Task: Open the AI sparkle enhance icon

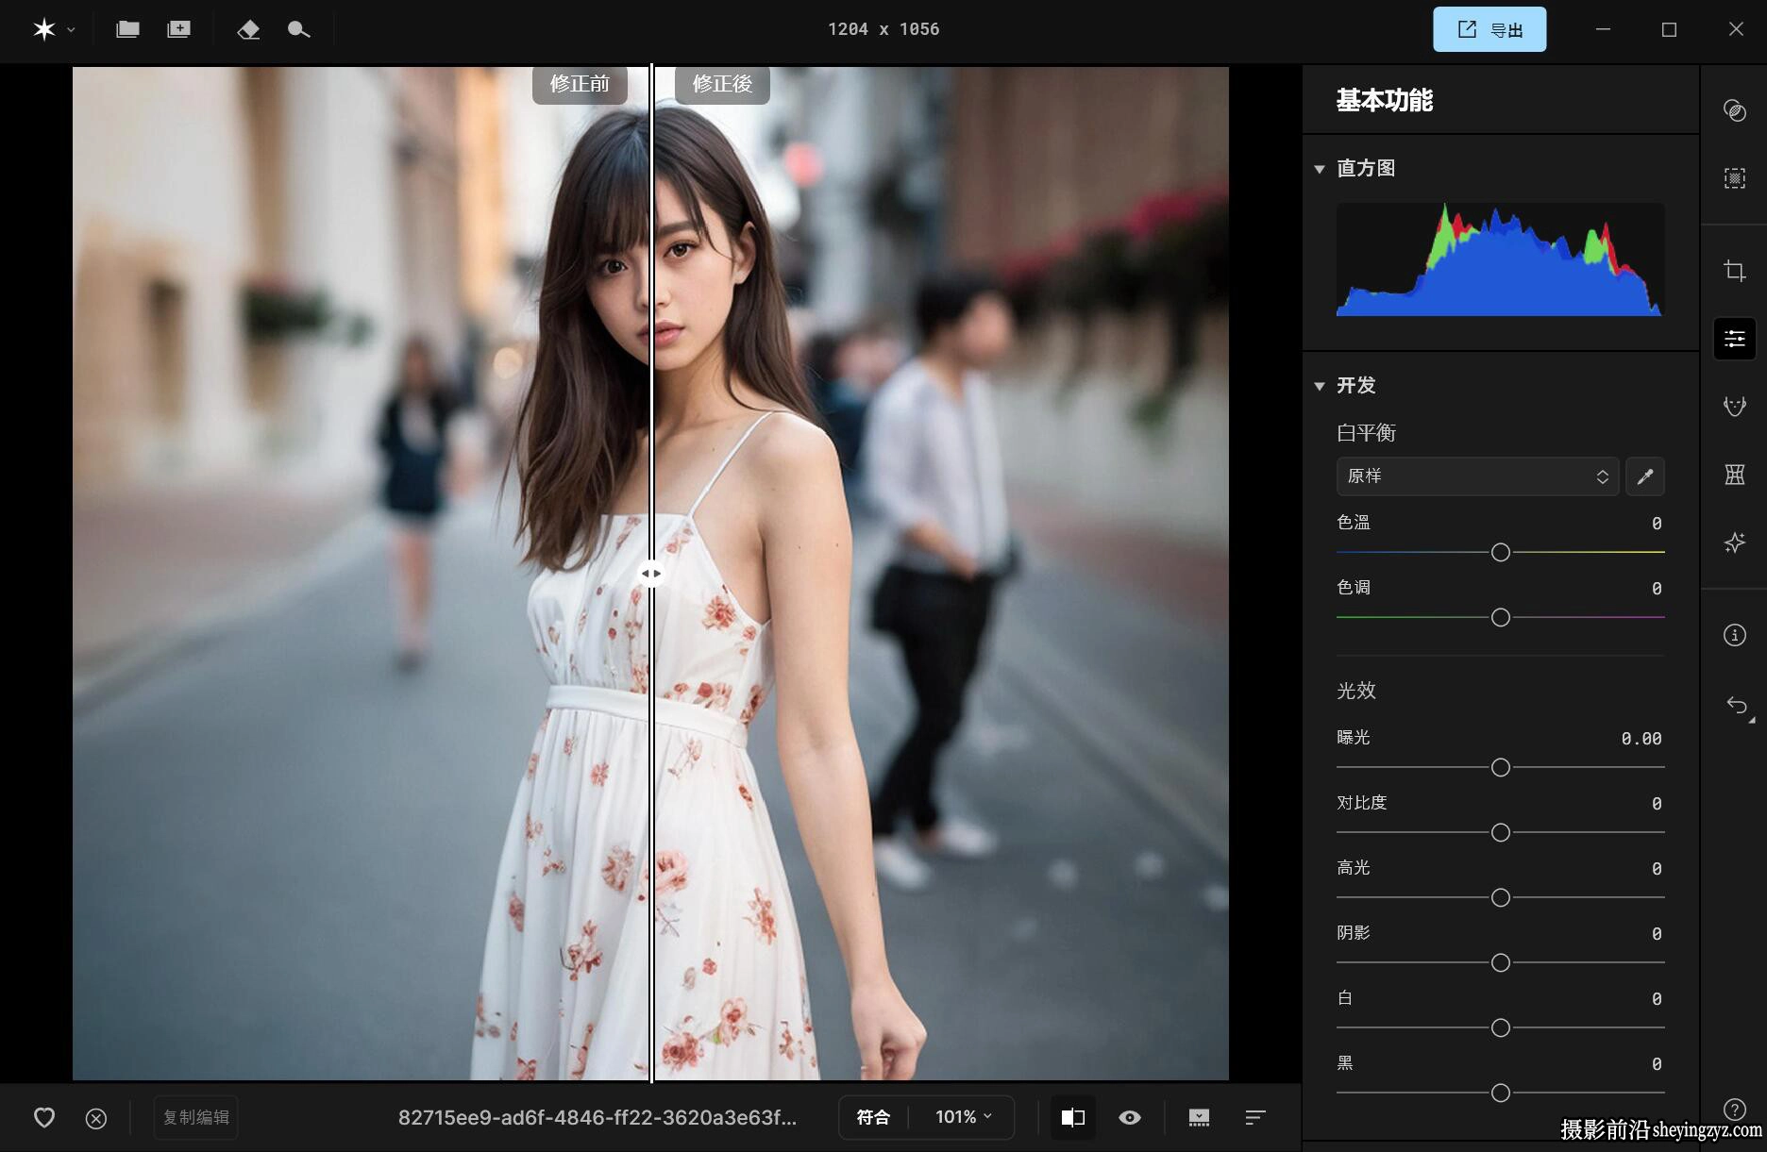Action: [1734, 543]
